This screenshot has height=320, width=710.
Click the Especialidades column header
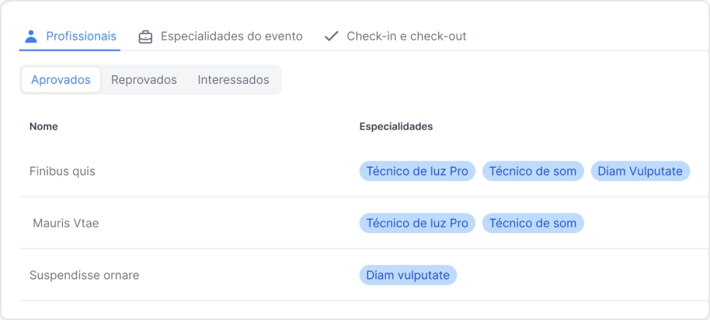point(395,126)
